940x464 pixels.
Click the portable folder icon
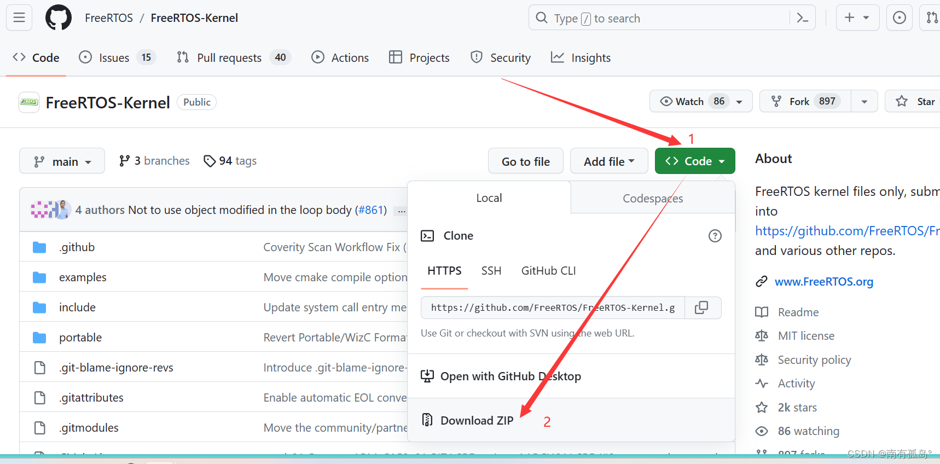[x=39, y=338]
